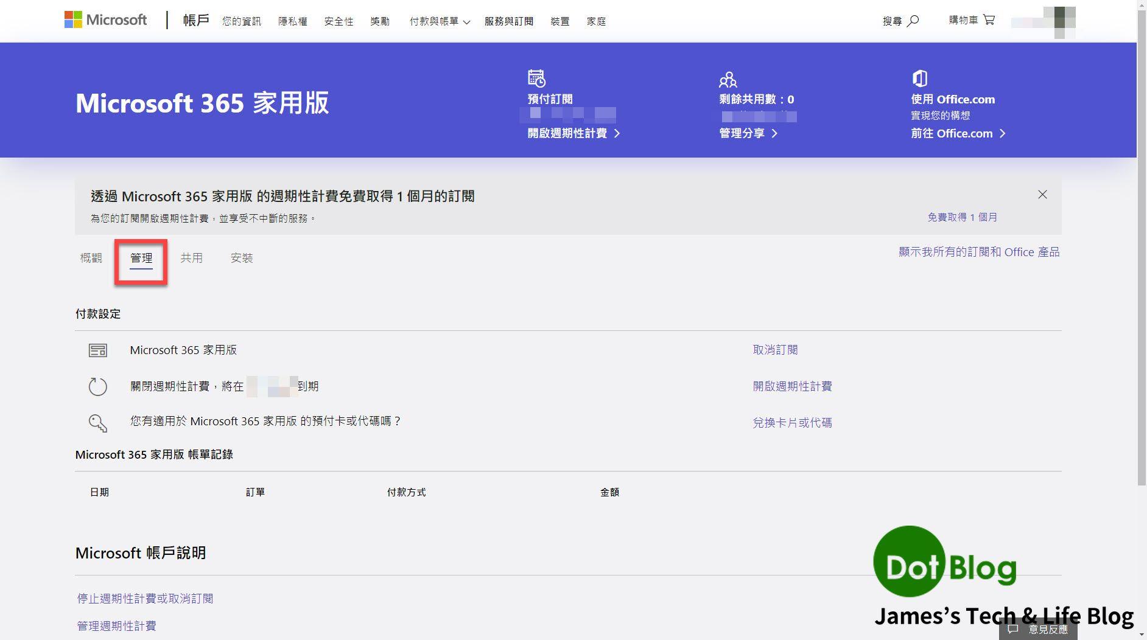
Task: Click the 管理週期性計費 help link
Action: 116,626
